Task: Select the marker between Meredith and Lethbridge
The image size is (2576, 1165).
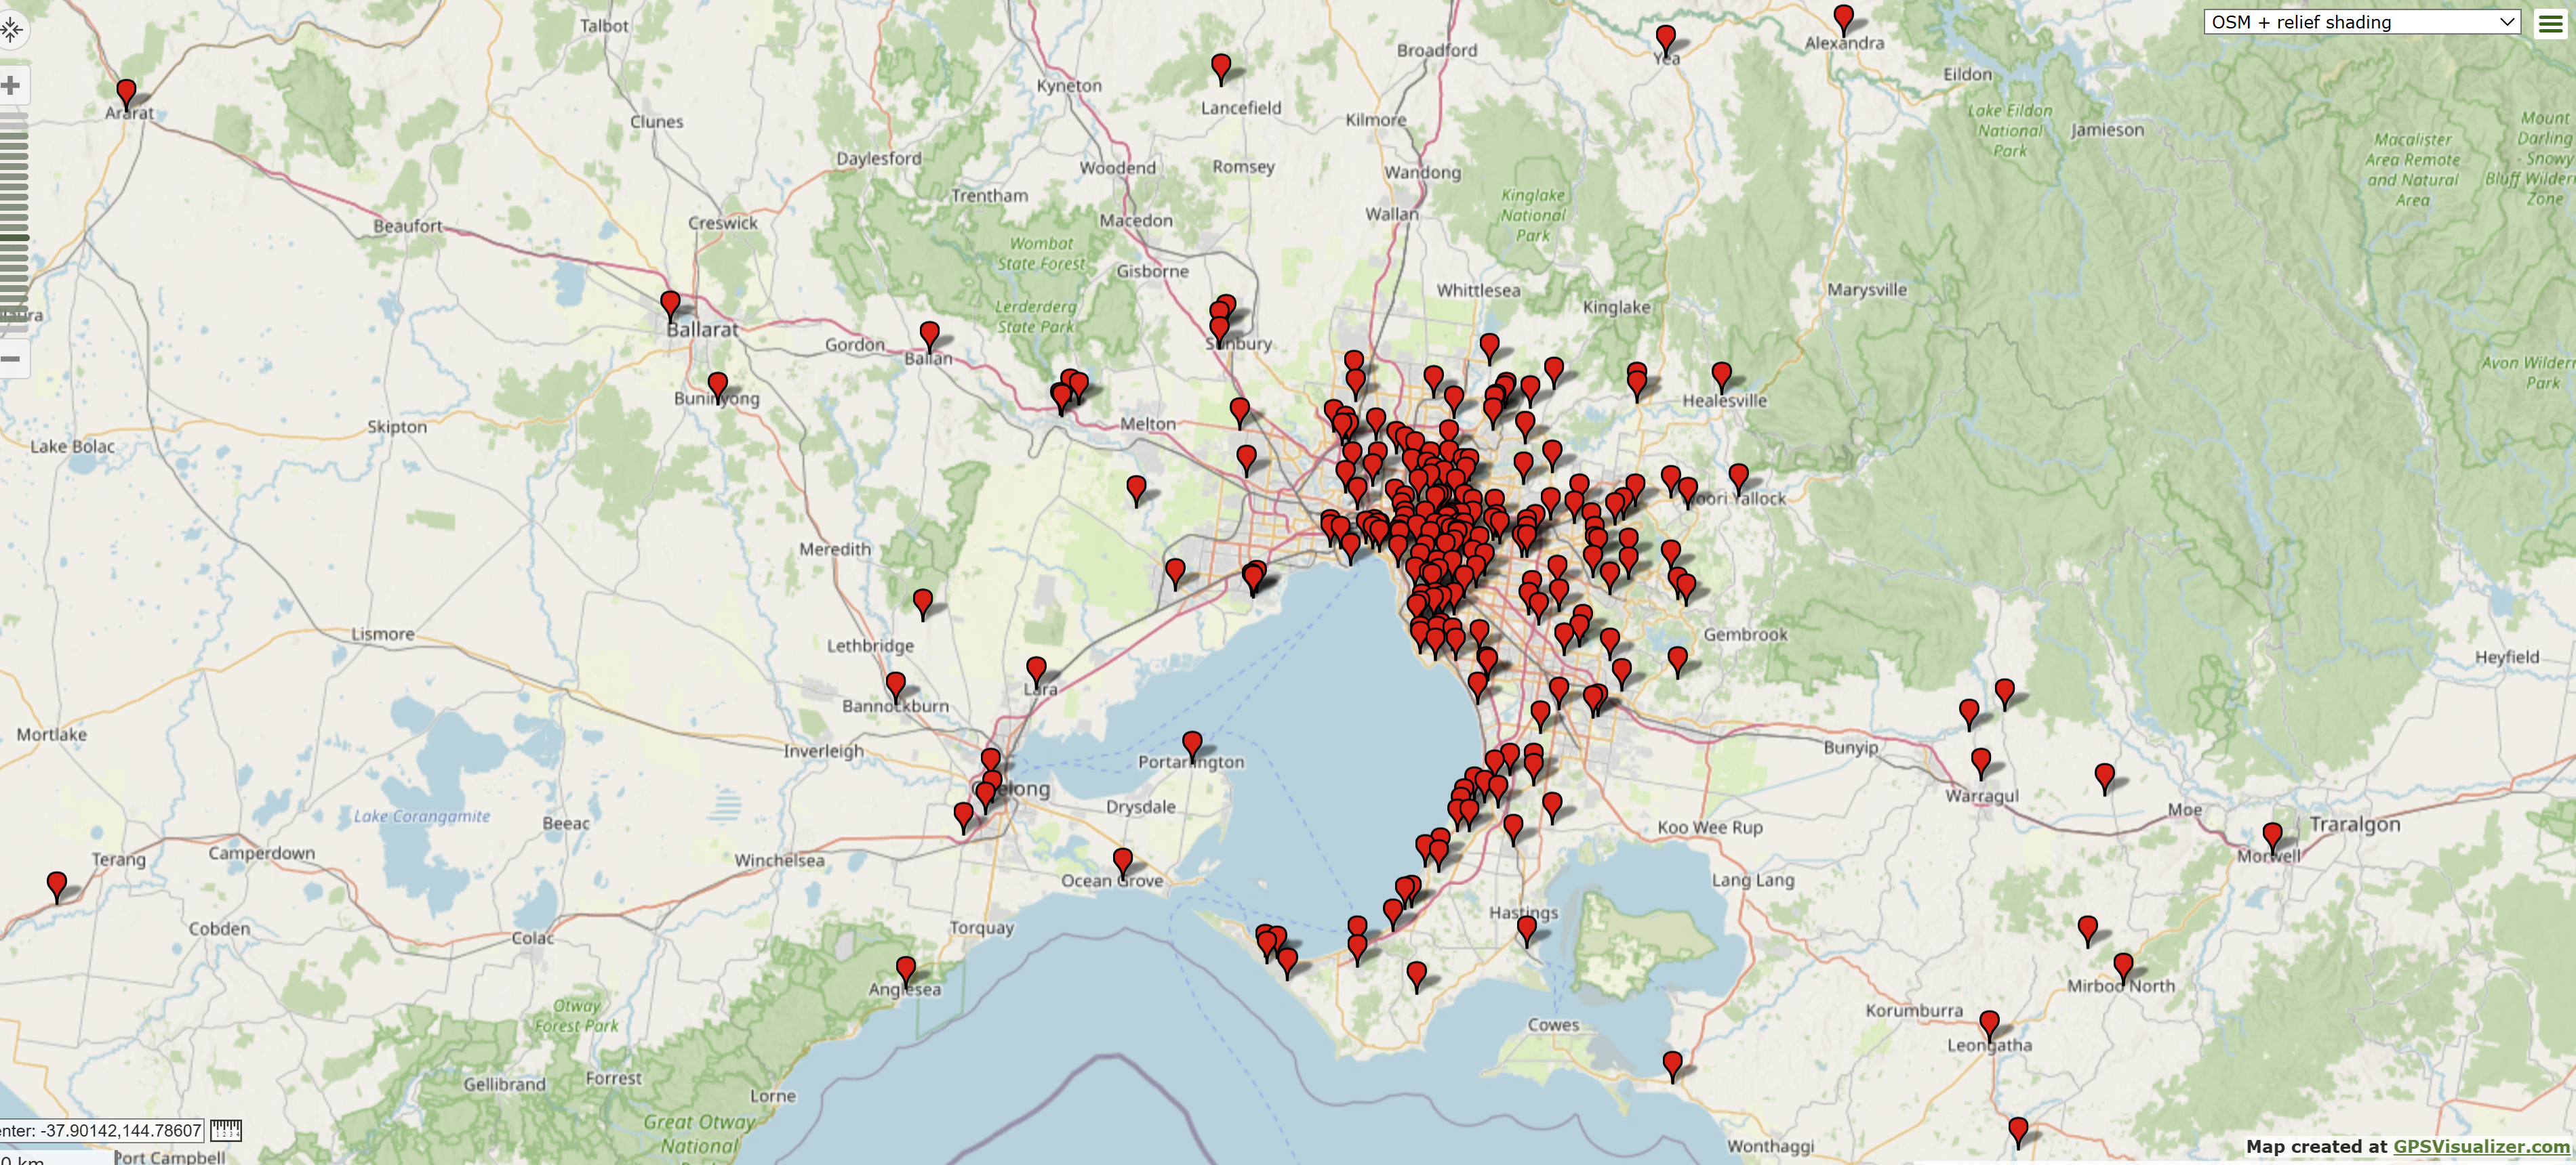Action: pos(923,604)
